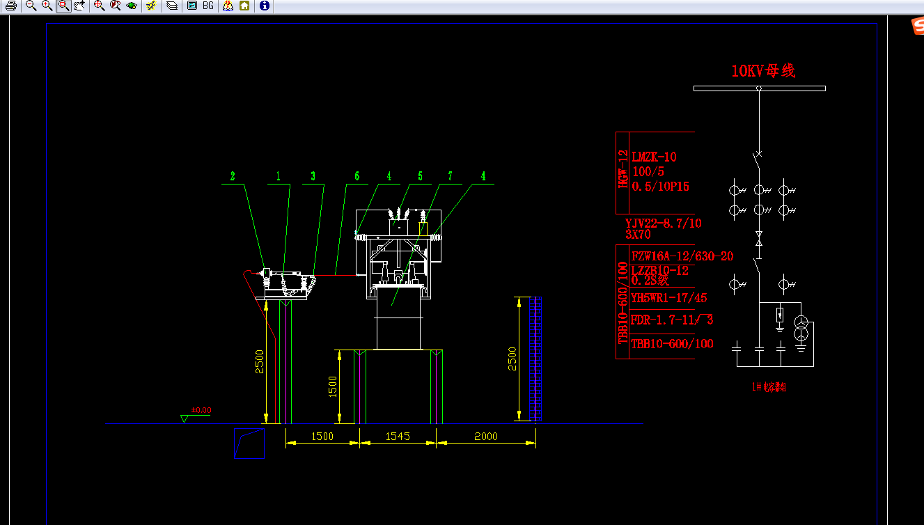Click the Zoom Previous icon
924x525 pixels.
(115, 6)
